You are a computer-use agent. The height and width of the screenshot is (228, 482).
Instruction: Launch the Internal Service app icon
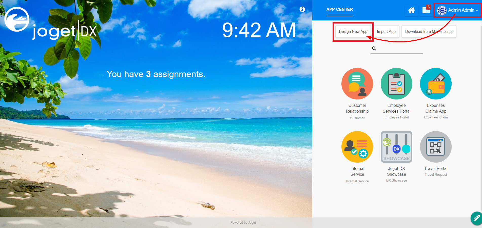pyautogui.click(x=357, y=147)
